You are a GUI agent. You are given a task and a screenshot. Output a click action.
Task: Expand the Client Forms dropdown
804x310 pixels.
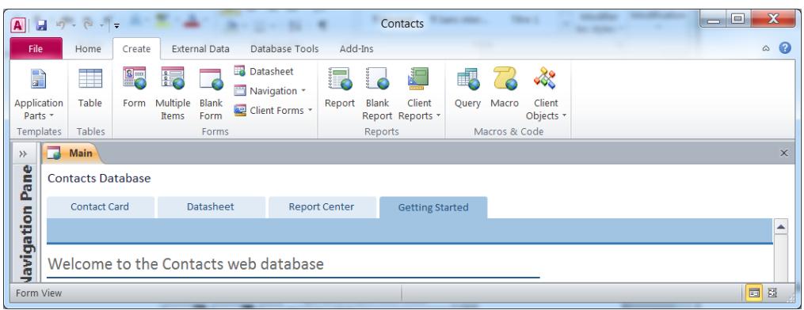tap(273, 110)
